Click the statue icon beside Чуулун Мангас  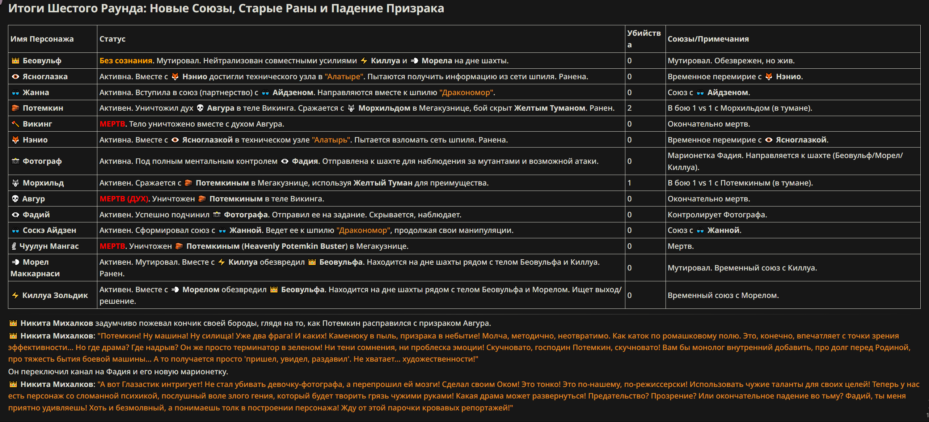pyautogui.click(x=14, y=246)
